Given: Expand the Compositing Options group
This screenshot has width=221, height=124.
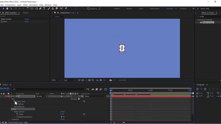Looking at the screenshot, I should click(x=15, y=117).
